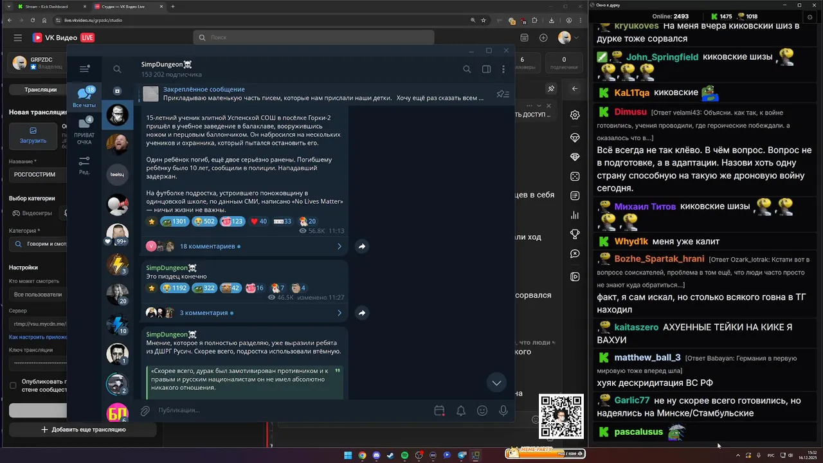Open 'Как настроить приложение' help link
The image size is (823, 463).
tap(39, 337)
